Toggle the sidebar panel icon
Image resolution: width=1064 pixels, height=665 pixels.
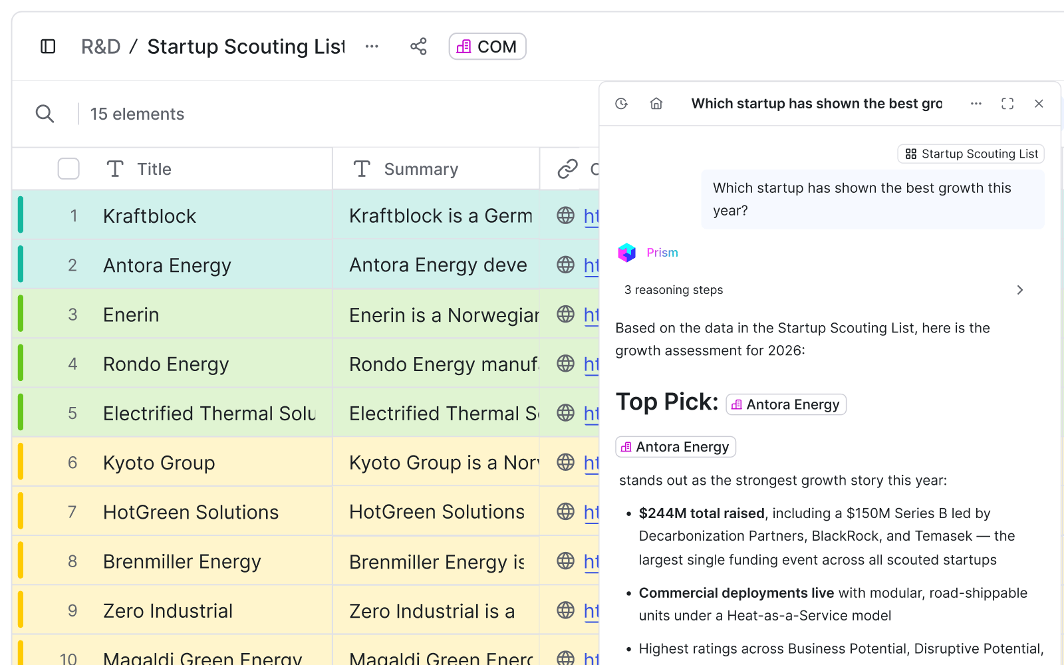click(48, 47)
